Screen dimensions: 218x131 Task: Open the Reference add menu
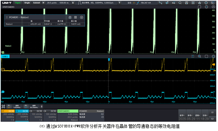tap(190, 115)
